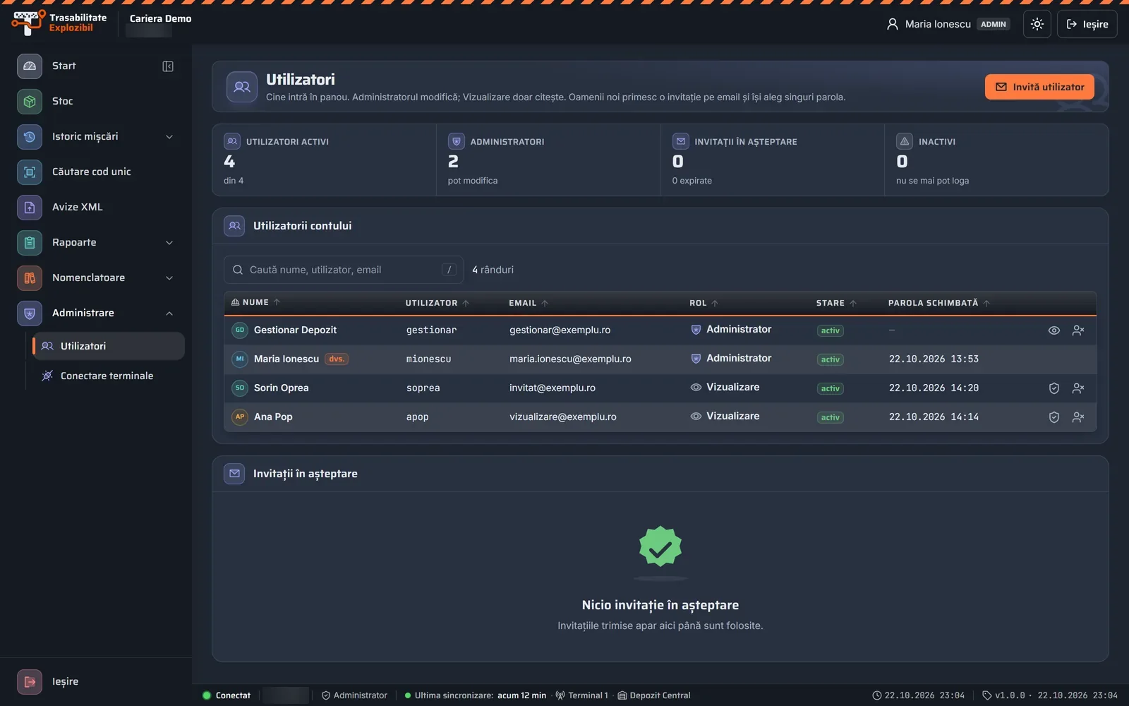Click the Căutare cod unic scan icon
The image size is (1129, 706).
coord(30,172)
